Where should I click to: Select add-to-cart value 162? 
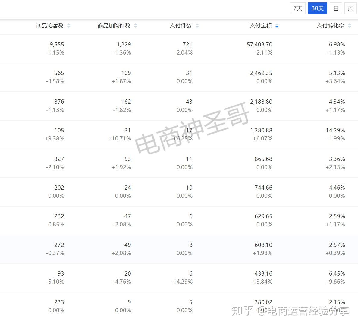[x=126, y=102]
